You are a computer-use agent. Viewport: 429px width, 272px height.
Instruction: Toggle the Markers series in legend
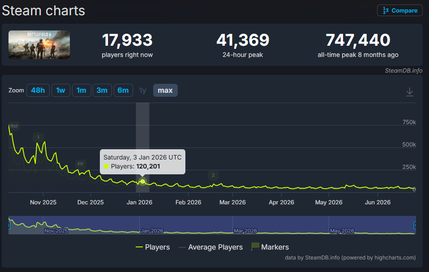(x=270, y=247)
